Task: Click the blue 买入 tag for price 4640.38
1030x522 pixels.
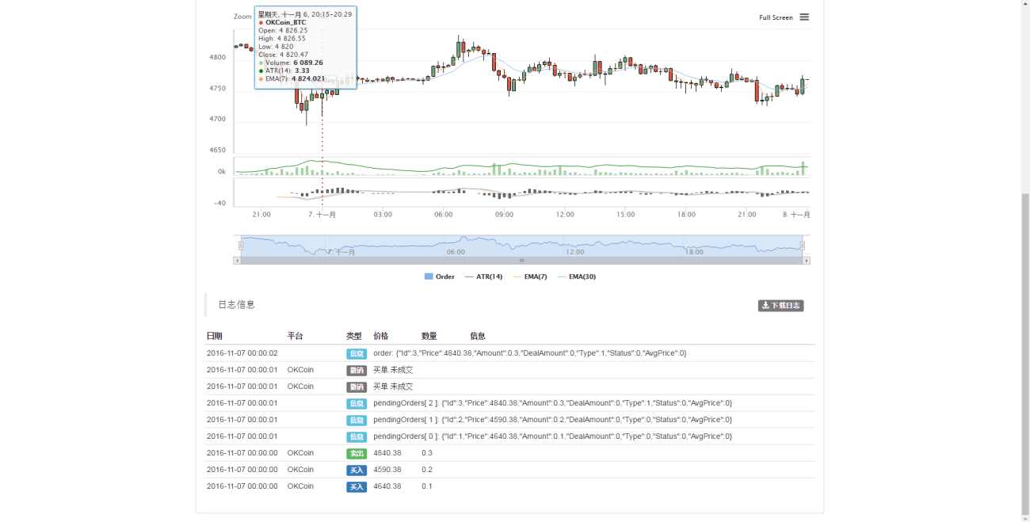Action: click(357, 486)
